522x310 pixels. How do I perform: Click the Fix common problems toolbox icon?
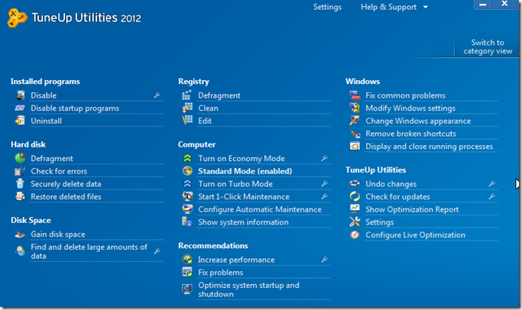coord(355,95)
